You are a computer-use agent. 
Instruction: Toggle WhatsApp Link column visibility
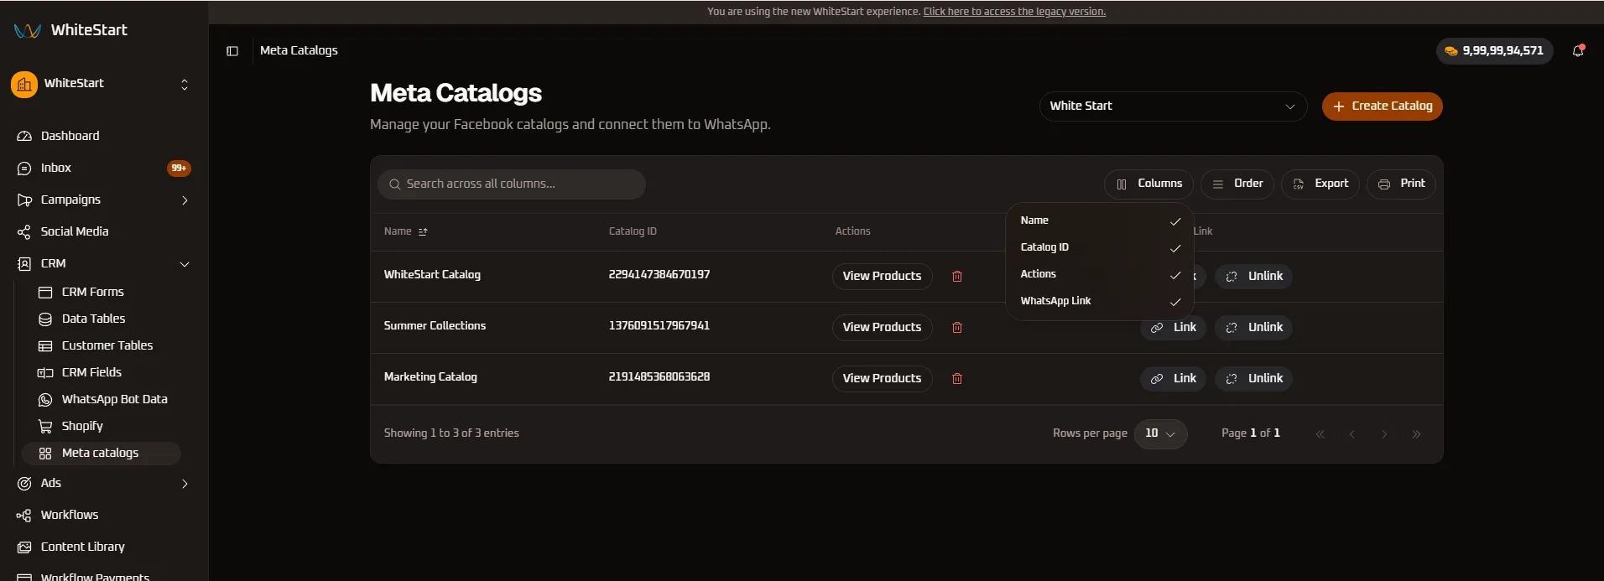click(x=1100, y=301)
